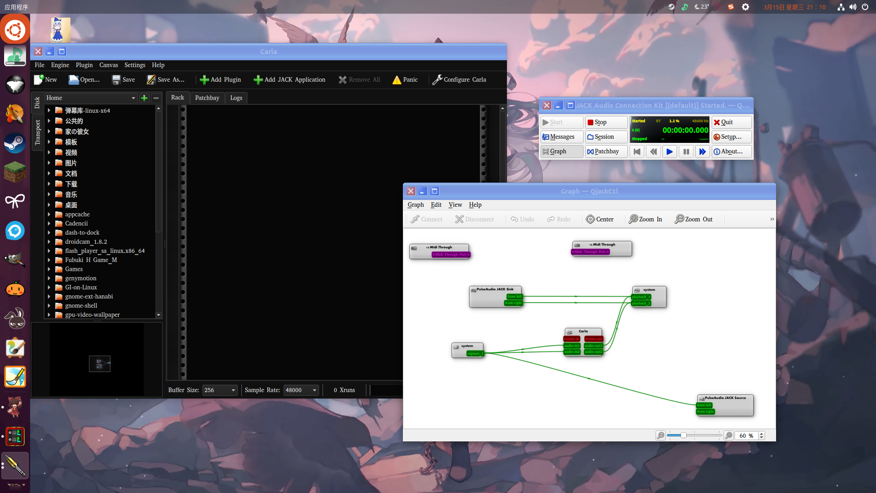Click the Carla canvas mini preview thumbnail
The height and width of the screenshot is (493, 876).
(100, 364)
